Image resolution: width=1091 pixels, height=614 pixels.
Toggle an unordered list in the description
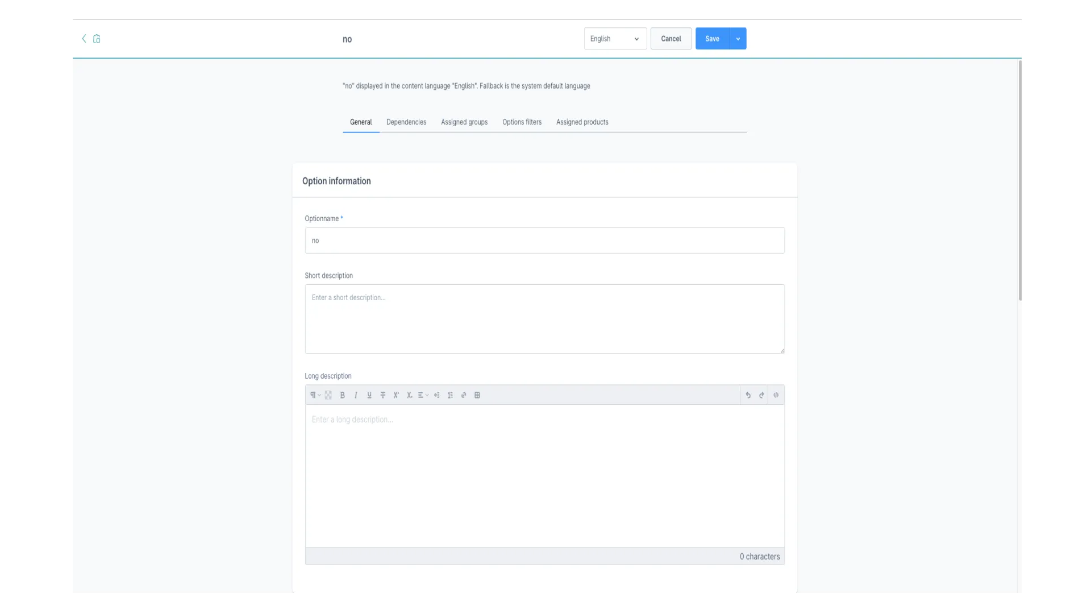[x=436, y=395]
